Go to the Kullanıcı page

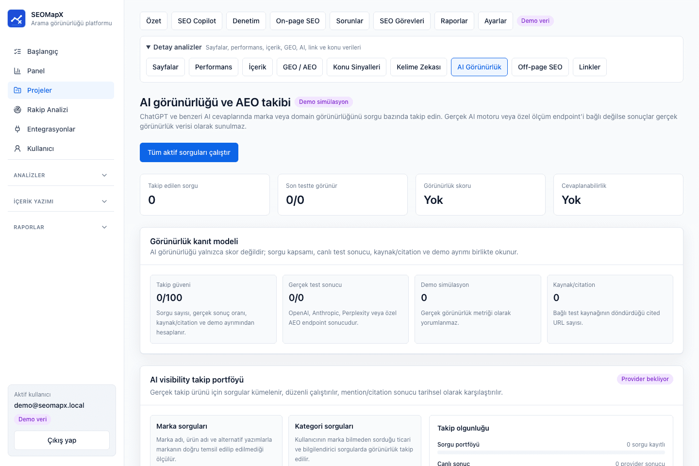pos(61,149)
